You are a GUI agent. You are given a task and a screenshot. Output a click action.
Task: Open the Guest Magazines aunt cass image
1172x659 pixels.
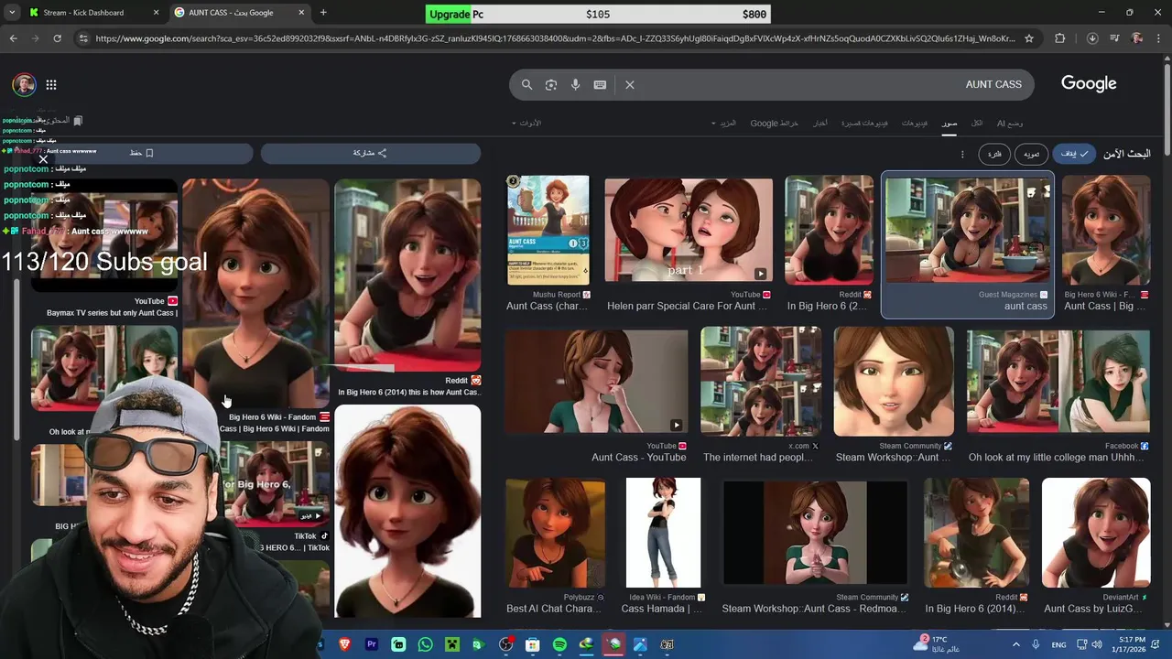coord(968,230)
